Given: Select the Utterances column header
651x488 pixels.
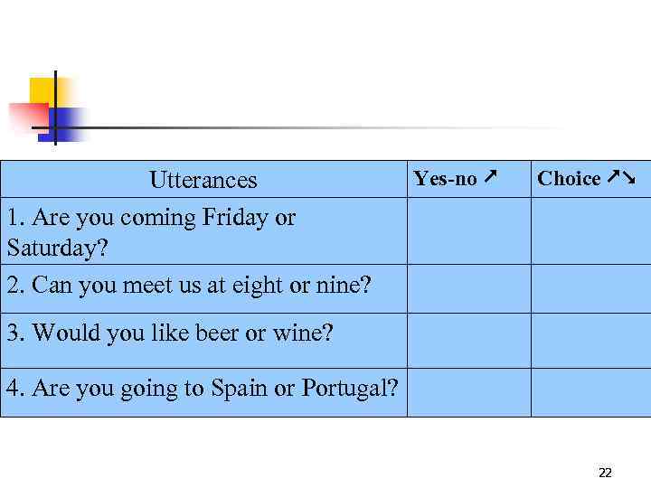Looking at the screenshot, I should tap(203, 180).
